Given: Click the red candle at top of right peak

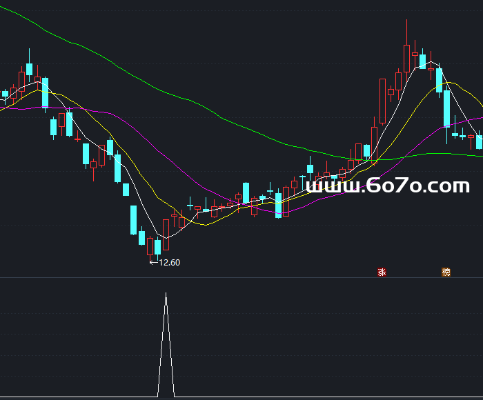Looking at the screenshot, I should [x=415, y=54].
